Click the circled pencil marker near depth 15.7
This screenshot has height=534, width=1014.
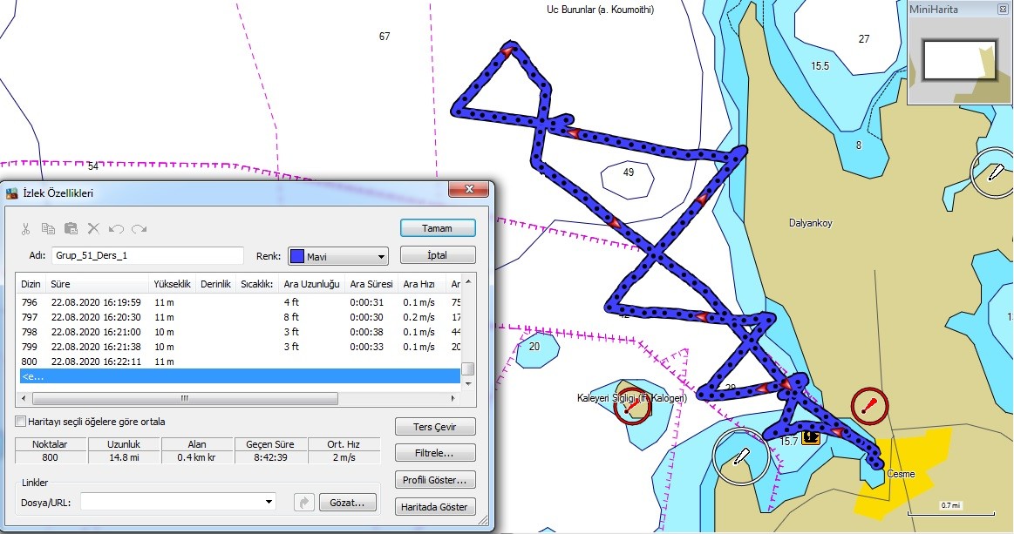pyautogui.click(x=740, y=457)
